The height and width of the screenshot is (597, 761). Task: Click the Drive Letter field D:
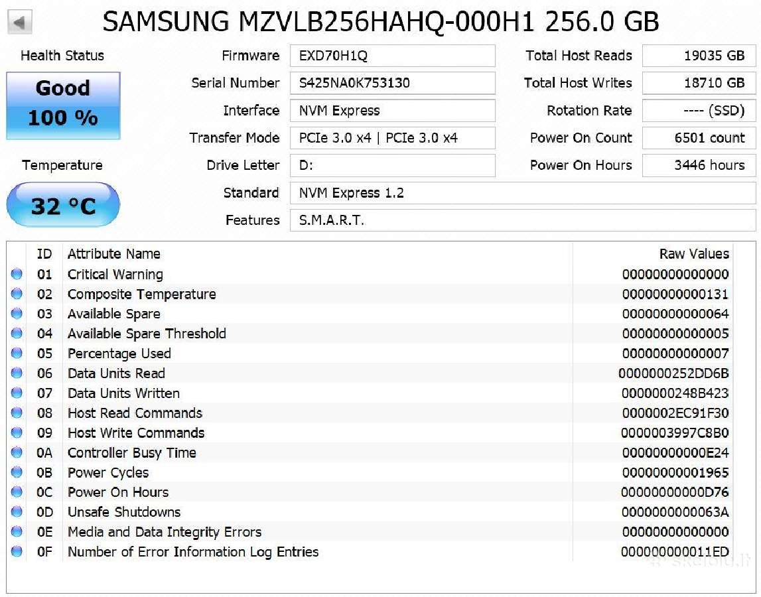pos(393,166)
